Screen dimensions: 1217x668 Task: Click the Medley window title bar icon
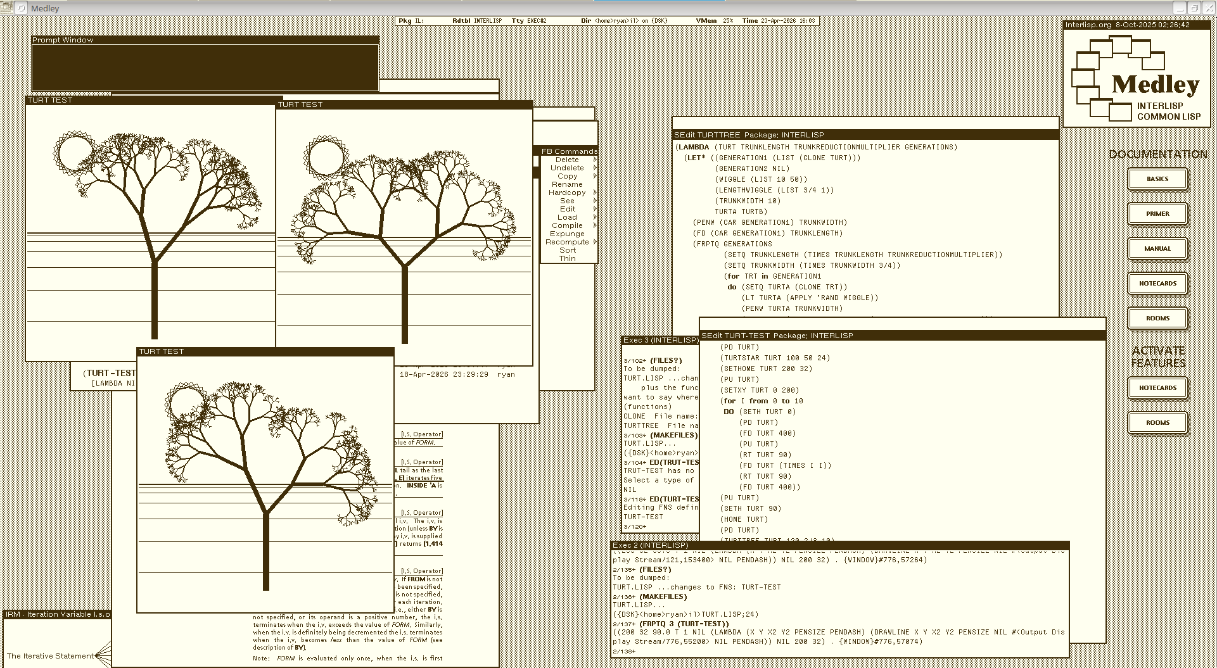coord(22,8)
